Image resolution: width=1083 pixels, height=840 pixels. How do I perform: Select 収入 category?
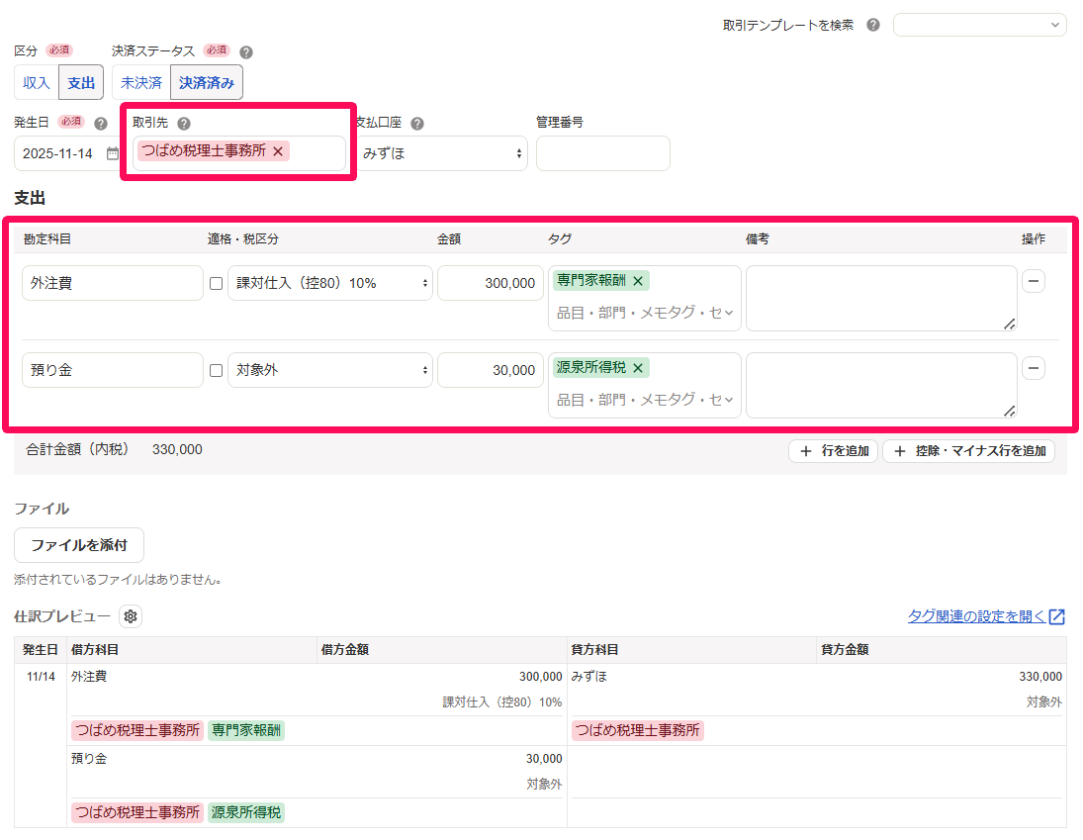coord(37,83)
